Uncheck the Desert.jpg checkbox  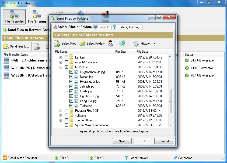point(71,77)
